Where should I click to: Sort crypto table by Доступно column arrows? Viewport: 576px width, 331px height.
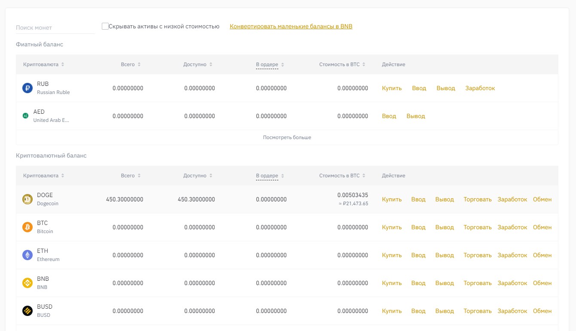[x=211, y=176]
